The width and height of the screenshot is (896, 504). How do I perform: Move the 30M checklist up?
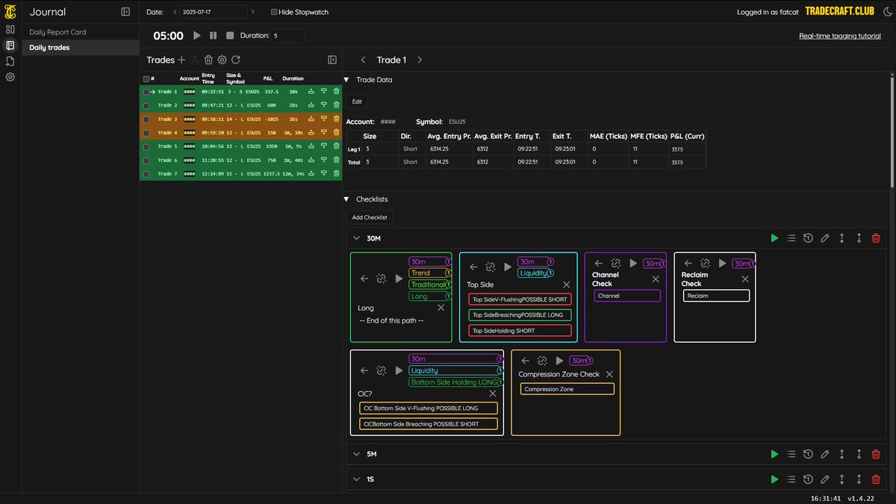coord(842,238)
